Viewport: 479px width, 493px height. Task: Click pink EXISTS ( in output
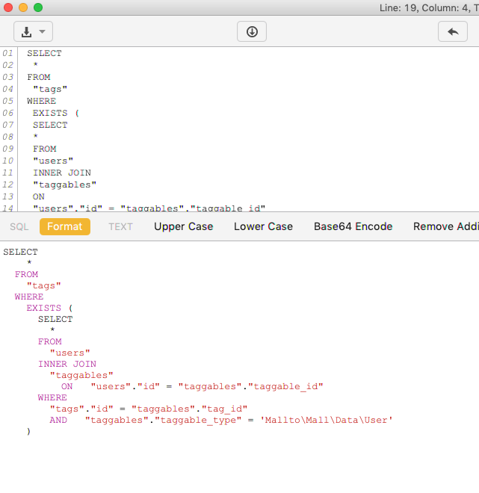click(x=49, y=308)
